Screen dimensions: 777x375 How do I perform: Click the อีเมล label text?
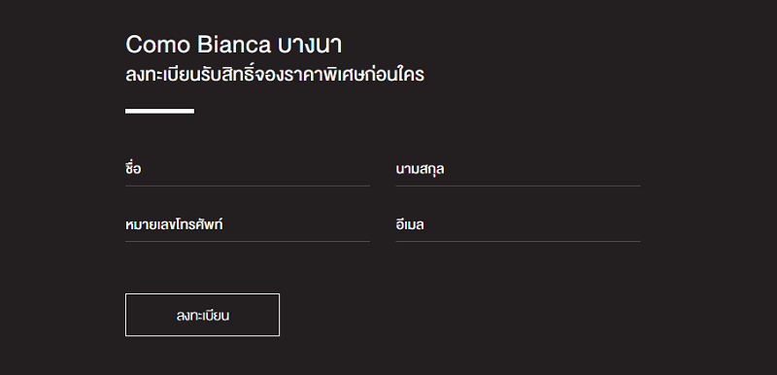[x=410, y=224]
